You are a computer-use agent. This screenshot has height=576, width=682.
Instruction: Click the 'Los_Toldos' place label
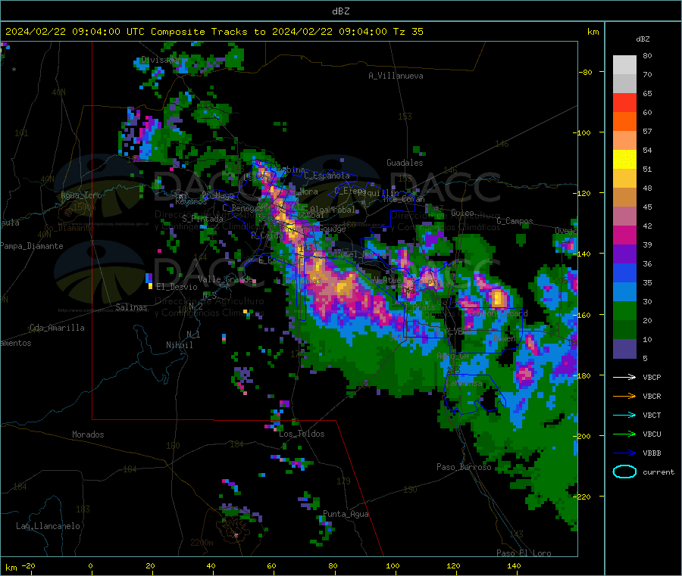click(x=302, y=434)
